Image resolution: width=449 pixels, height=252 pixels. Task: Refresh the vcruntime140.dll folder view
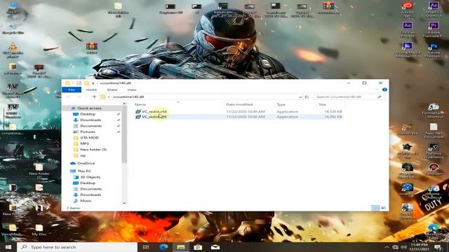pos(307,97)
